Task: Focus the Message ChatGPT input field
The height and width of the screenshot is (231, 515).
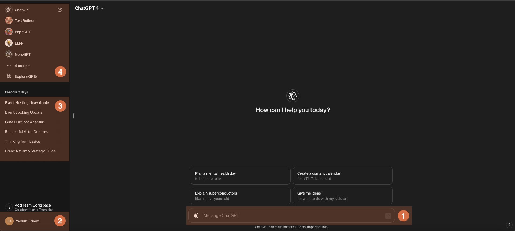Action: (292, 215)
